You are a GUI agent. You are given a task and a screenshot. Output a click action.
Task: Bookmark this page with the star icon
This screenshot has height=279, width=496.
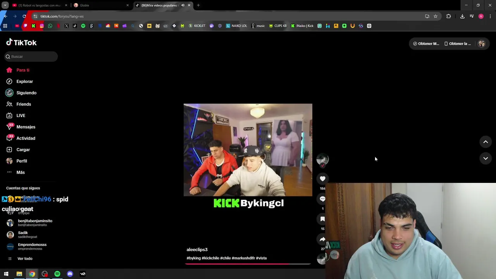point(436,16)
